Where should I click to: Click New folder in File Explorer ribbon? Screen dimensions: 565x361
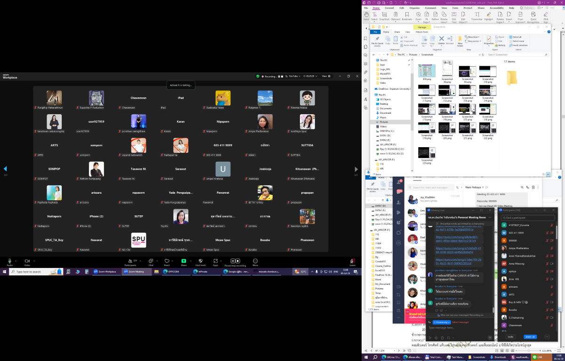pyautogui.click(x=460, y=41)
